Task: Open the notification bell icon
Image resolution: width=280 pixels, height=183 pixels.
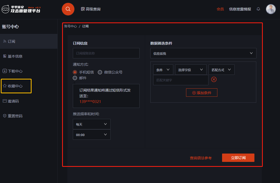Action: point(258,9)
